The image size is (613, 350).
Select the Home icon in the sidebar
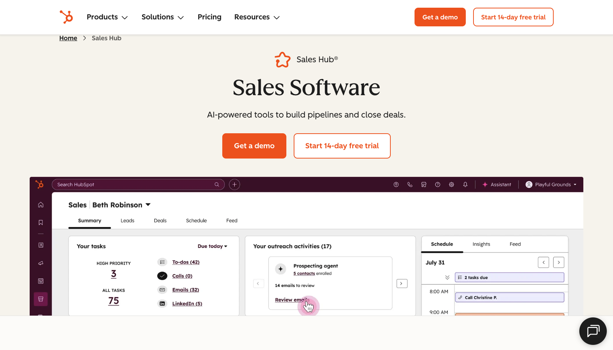pos(41,204)
